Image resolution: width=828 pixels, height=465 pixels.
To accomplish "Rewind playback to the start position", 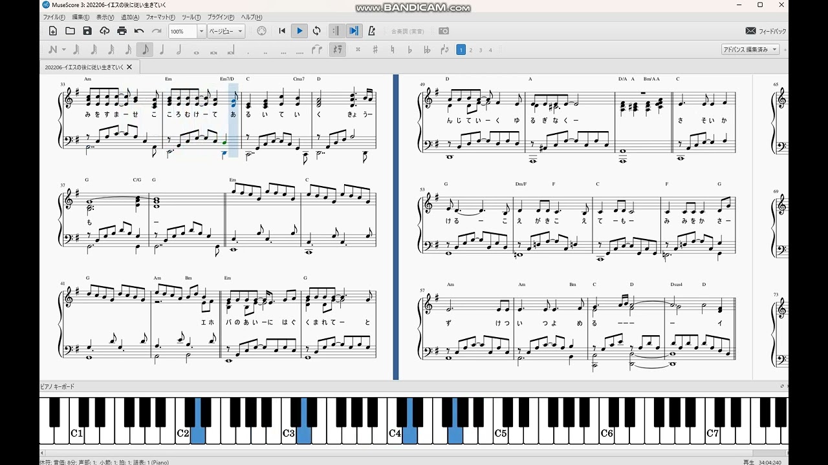I will [x=282, y=31].
